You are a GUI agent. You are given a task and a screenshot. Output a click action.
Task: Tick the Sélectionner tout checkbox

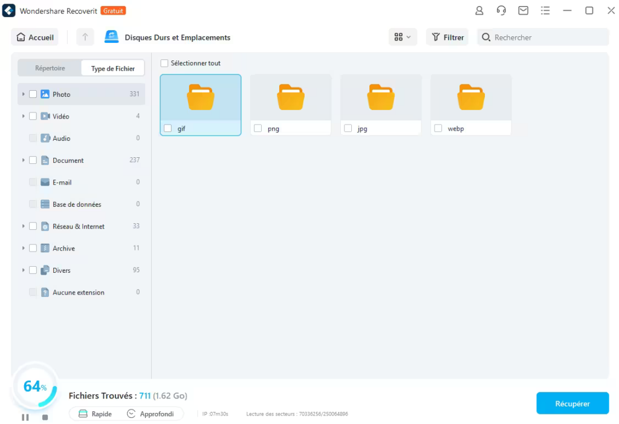click(x=164, y=64)
